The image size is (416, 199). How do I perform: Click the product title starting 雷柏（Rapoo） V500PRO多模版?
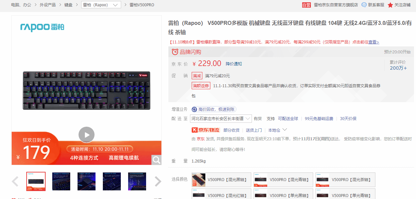(x=290, y=28)
